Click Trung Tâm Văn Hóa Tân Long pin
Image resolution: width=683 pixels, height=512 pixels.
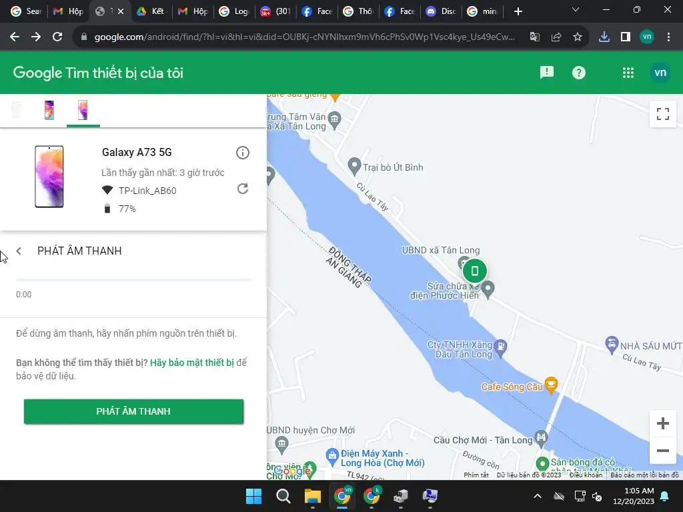335,119
